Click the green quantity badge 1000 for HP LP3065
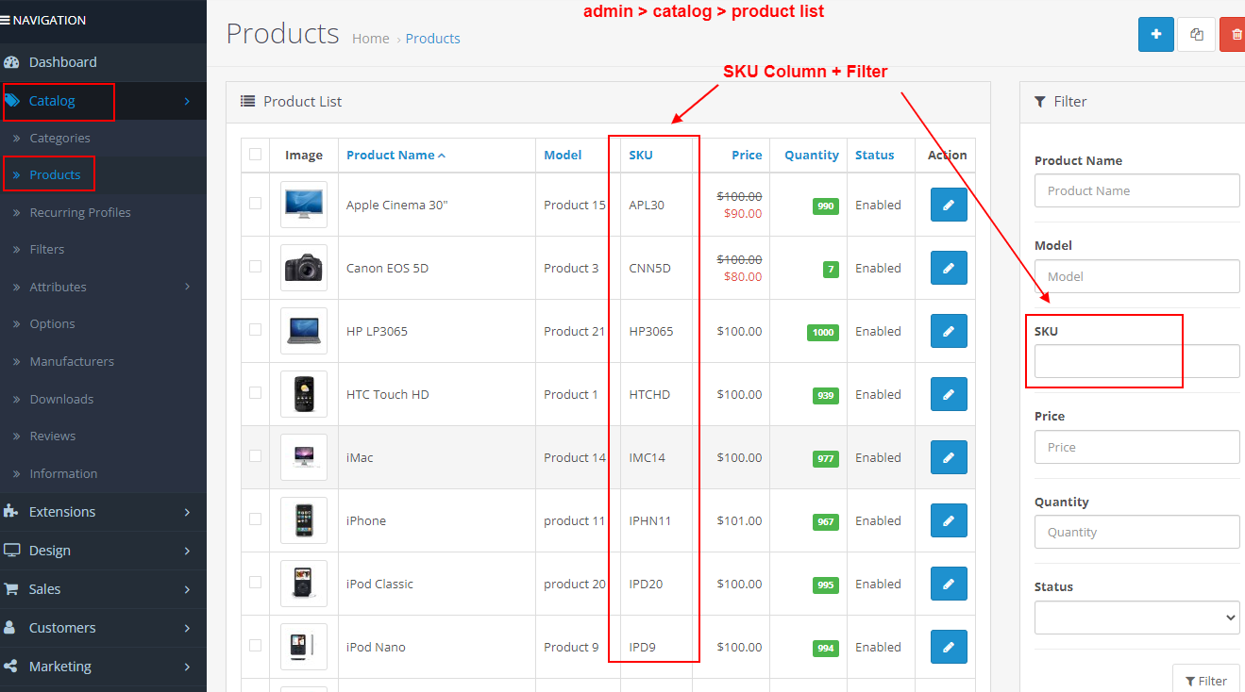1245x692 pixels. pos(821,331)
